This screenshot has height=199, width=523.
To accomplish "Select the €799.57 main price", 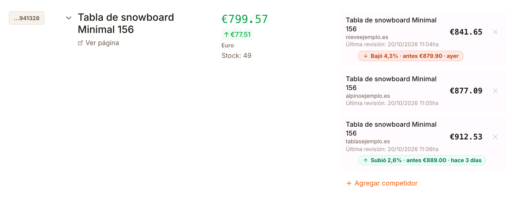I will [245, 19].
